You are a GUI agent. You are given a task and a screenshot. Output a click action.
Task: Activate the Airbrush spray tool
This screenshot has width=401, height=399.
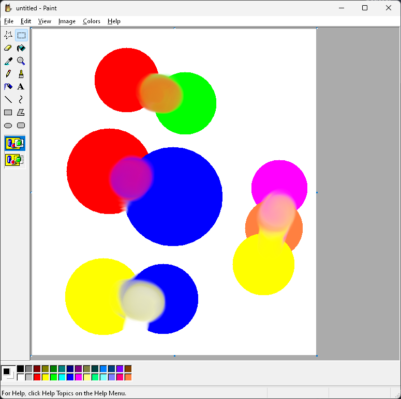pos(8,87)
